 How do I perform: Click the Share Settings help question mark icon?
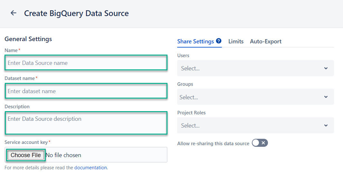(219, 41)
